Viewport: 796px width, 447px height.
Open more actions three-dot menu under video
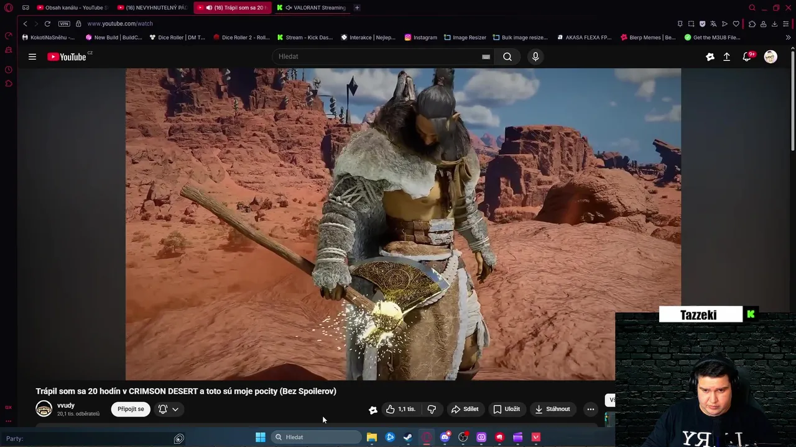coord(591,409)
